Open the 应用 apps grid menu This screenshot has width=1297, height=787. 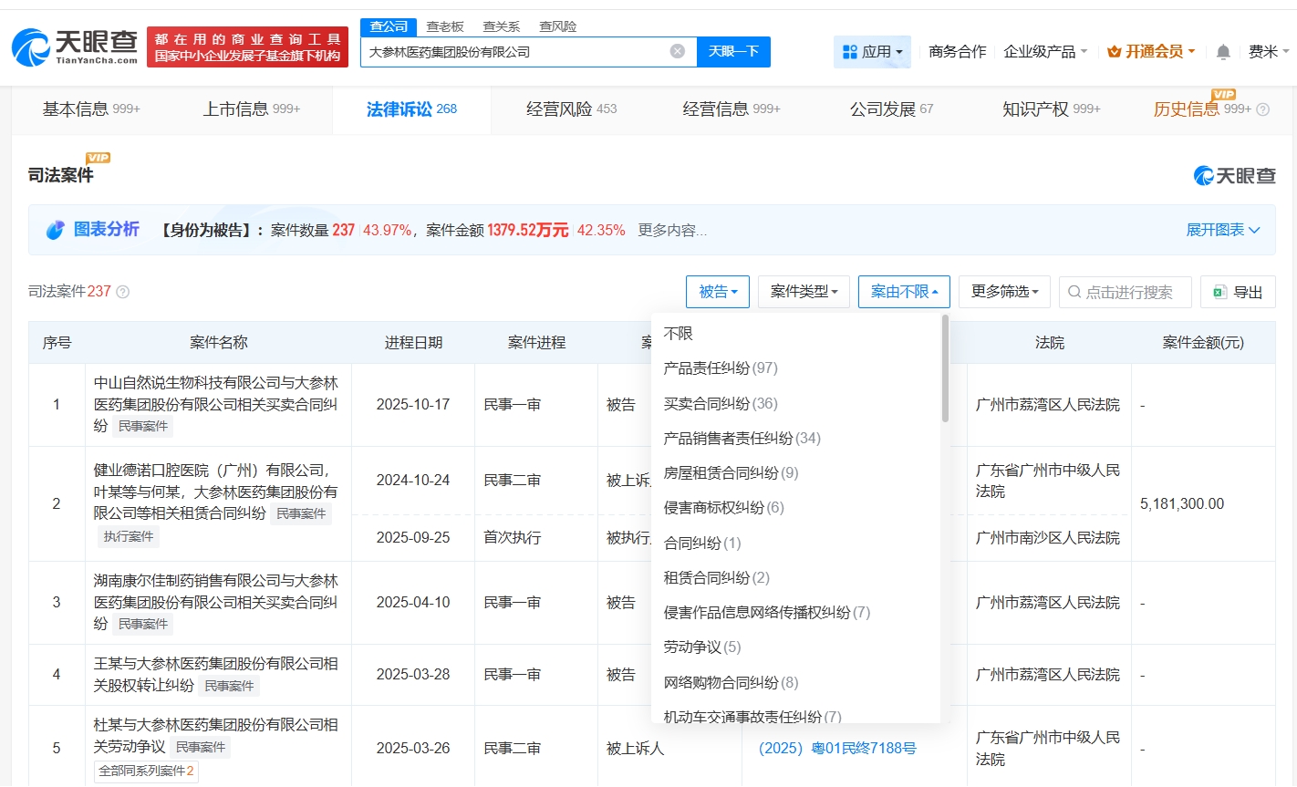[x=871, y=52]
